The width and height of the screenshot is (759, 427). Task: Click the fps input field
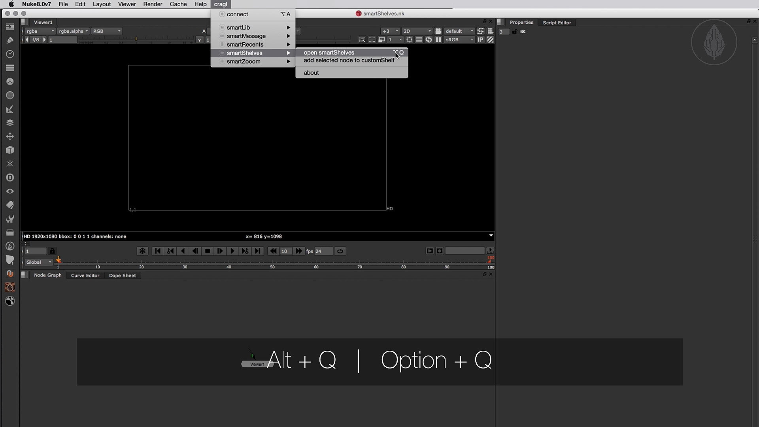(x=323, y=251)
